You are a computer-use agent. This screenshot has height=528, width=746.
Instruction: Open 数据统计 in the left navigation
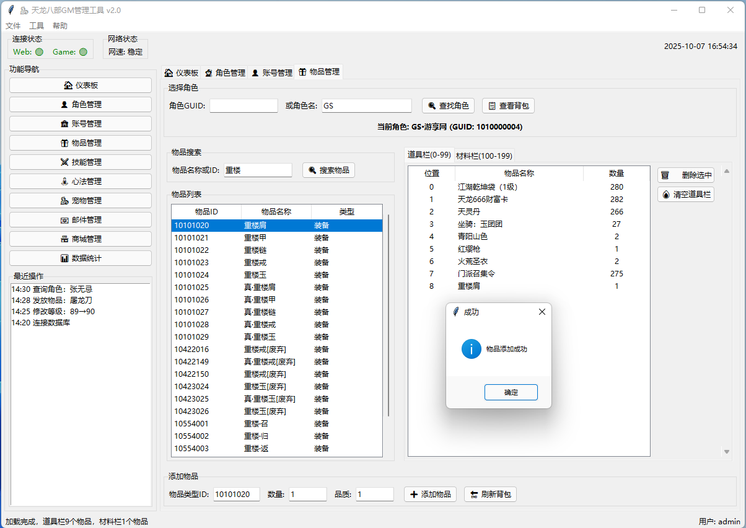(81, 258)
